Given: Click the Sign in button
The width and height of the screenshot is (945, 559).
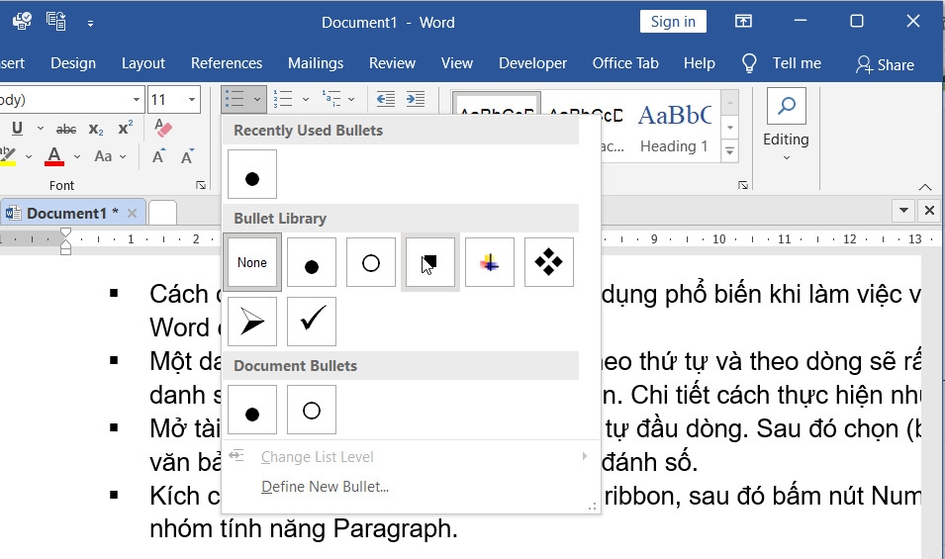Looking at the screenshot, I should [x=673, y=22].
